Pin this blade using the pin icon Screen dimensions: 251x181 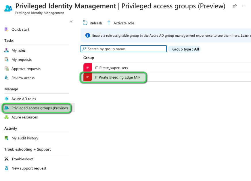click(235, 6)
